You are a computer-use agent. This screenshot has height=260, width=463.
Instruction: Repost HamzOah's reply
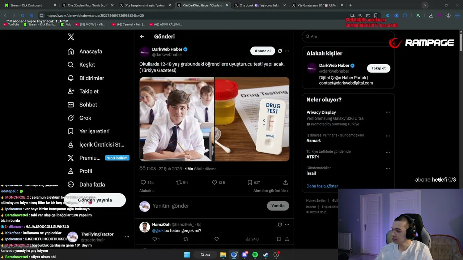pos(186,239)
